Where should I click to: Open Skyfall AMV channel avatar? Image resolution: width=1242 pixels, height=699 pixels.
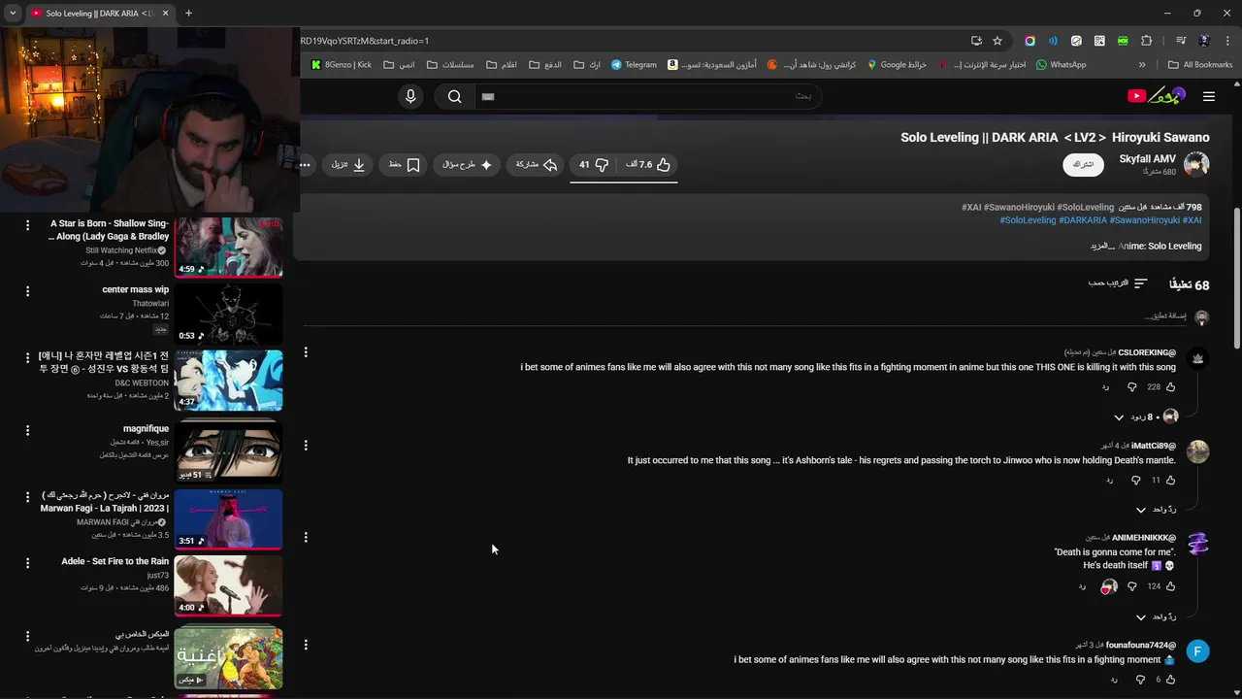[x=1196, y=164]
